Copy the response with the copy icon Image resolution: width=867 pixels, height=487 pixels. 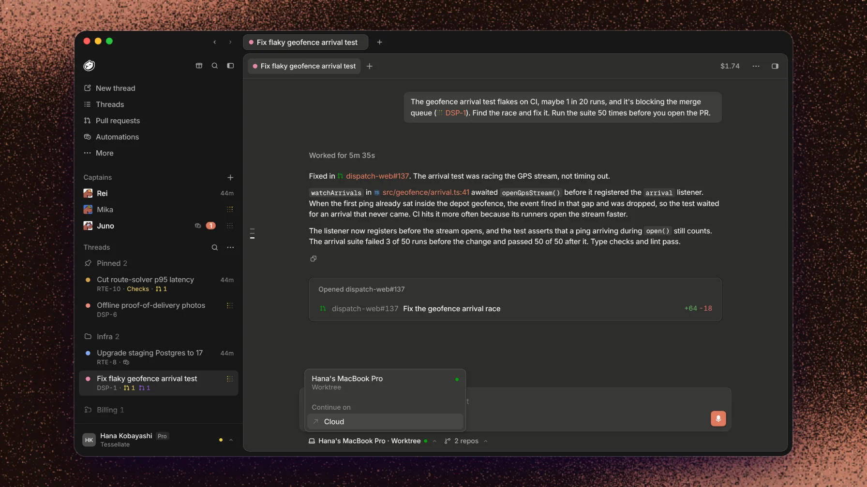pyautogui.click(x=314, y=258)
